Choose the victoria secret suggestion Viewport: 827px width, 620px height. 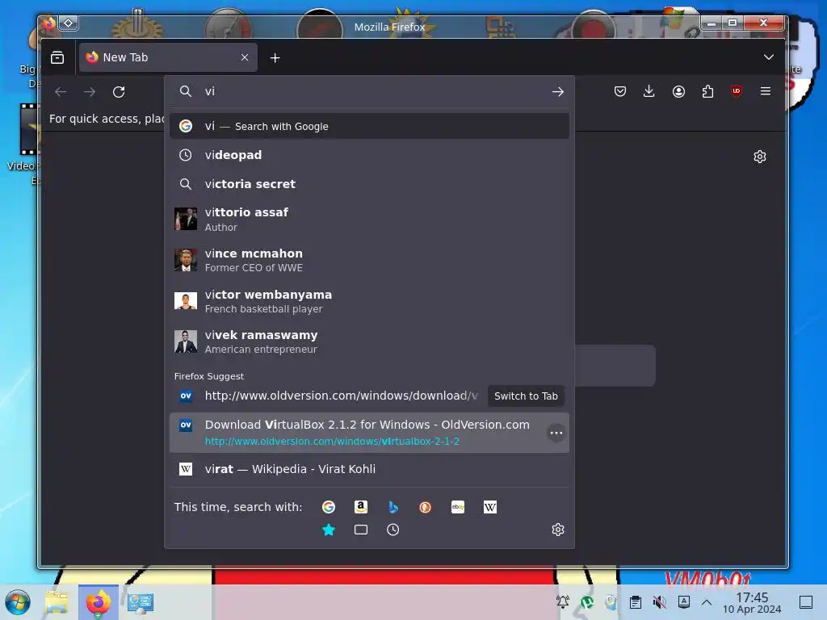click(369, 184)
